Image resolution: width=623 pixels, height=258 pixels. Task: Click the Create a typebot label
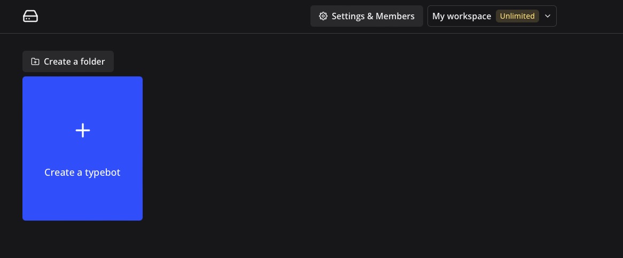[82, 173]
